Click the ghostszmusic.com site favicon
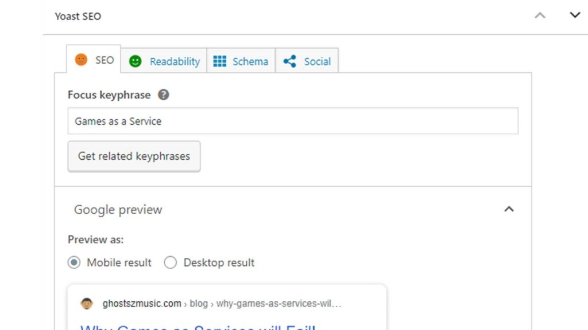588x330 pixels. [x=87, y=304]
